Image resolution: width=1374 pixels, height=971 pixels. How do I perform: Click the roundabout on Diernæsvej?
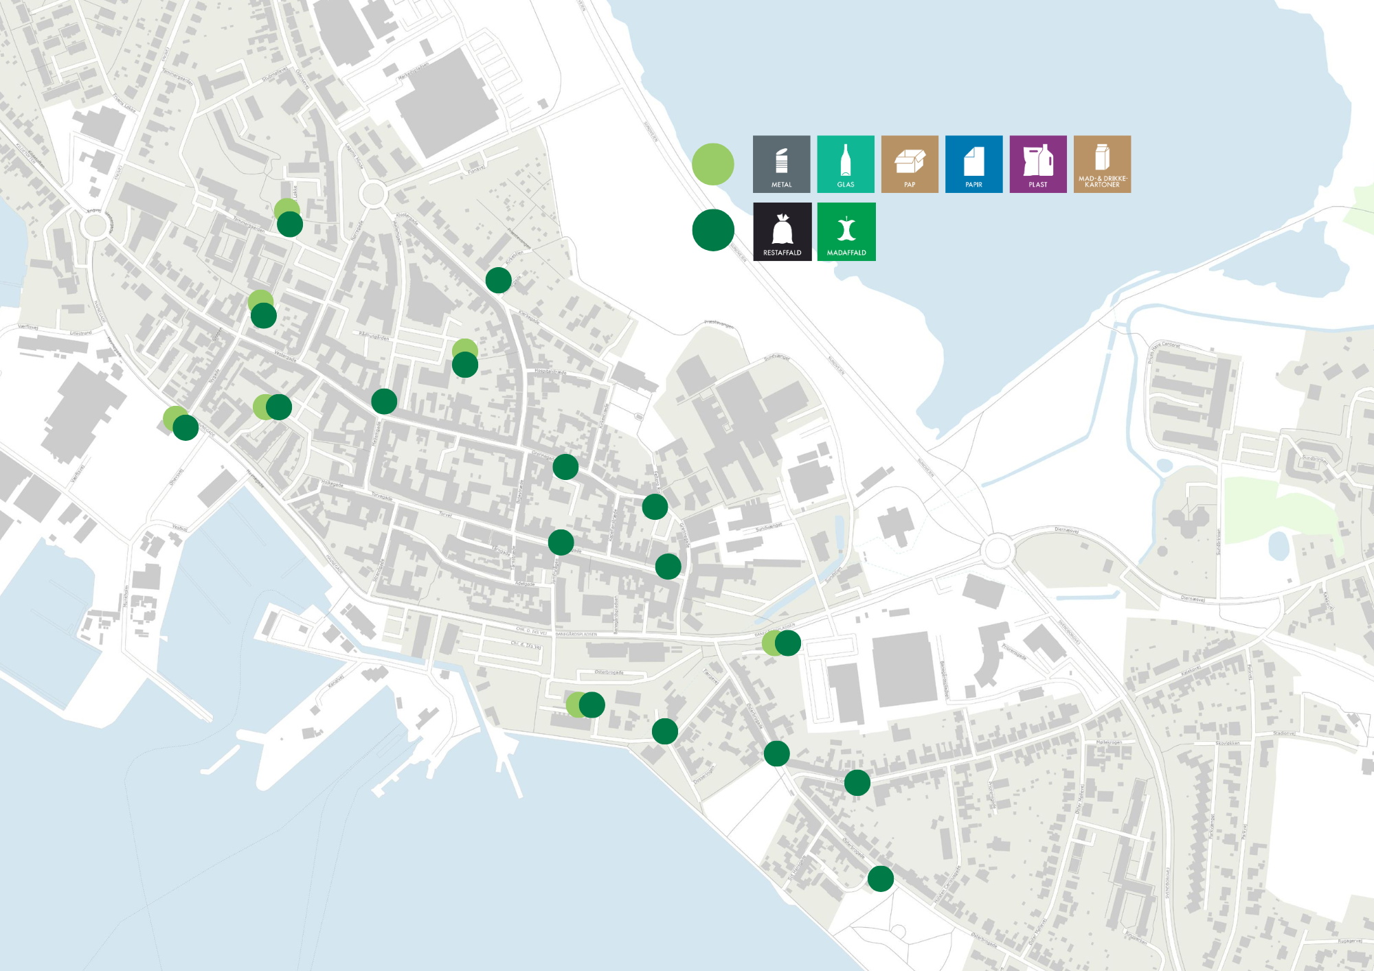pyautogui.click(x=998, y=550)
